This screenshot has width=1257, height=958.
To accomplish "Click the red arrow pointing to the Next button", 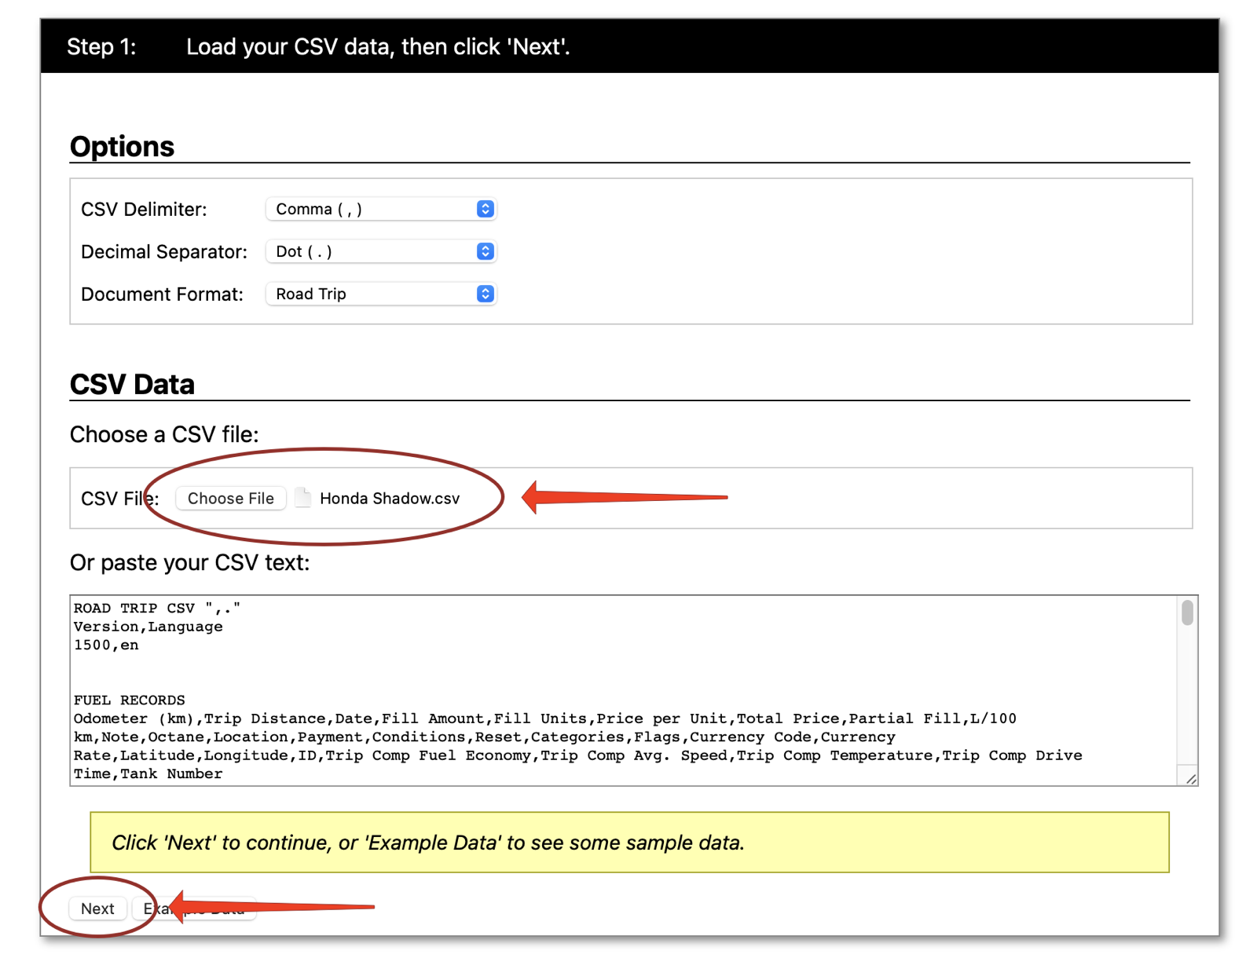I will 272,906.
